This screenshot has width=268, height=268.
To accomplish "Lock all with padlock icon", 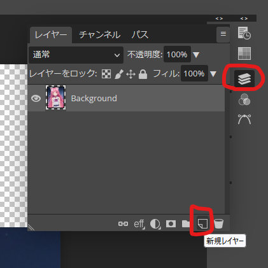I will coord(143,74).
